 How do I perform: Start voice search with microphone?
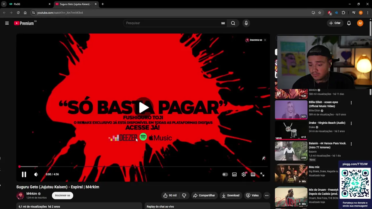click(x=246, y=23)
